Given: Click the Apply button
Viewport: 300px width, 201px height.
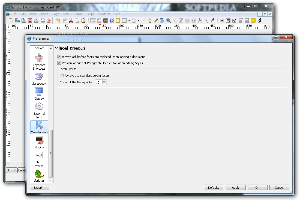Looking at the screenshot, I should pos(236,188).
